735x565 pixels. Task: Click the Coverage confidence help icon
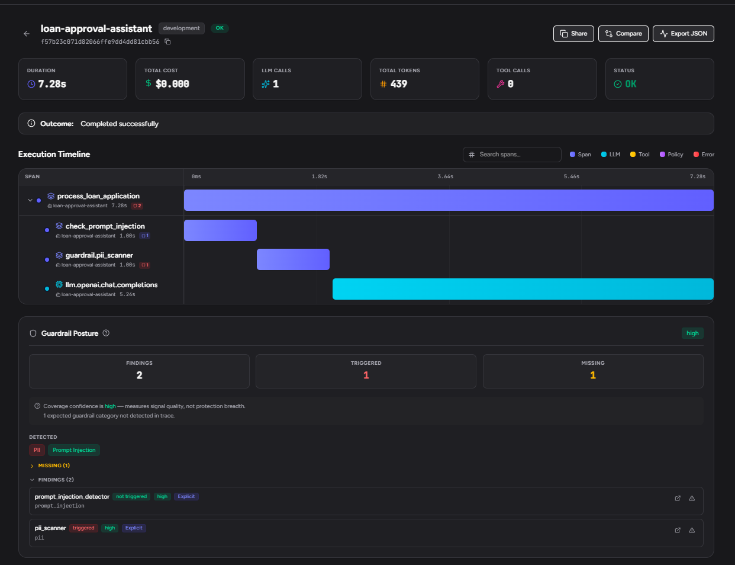[38, 406]
